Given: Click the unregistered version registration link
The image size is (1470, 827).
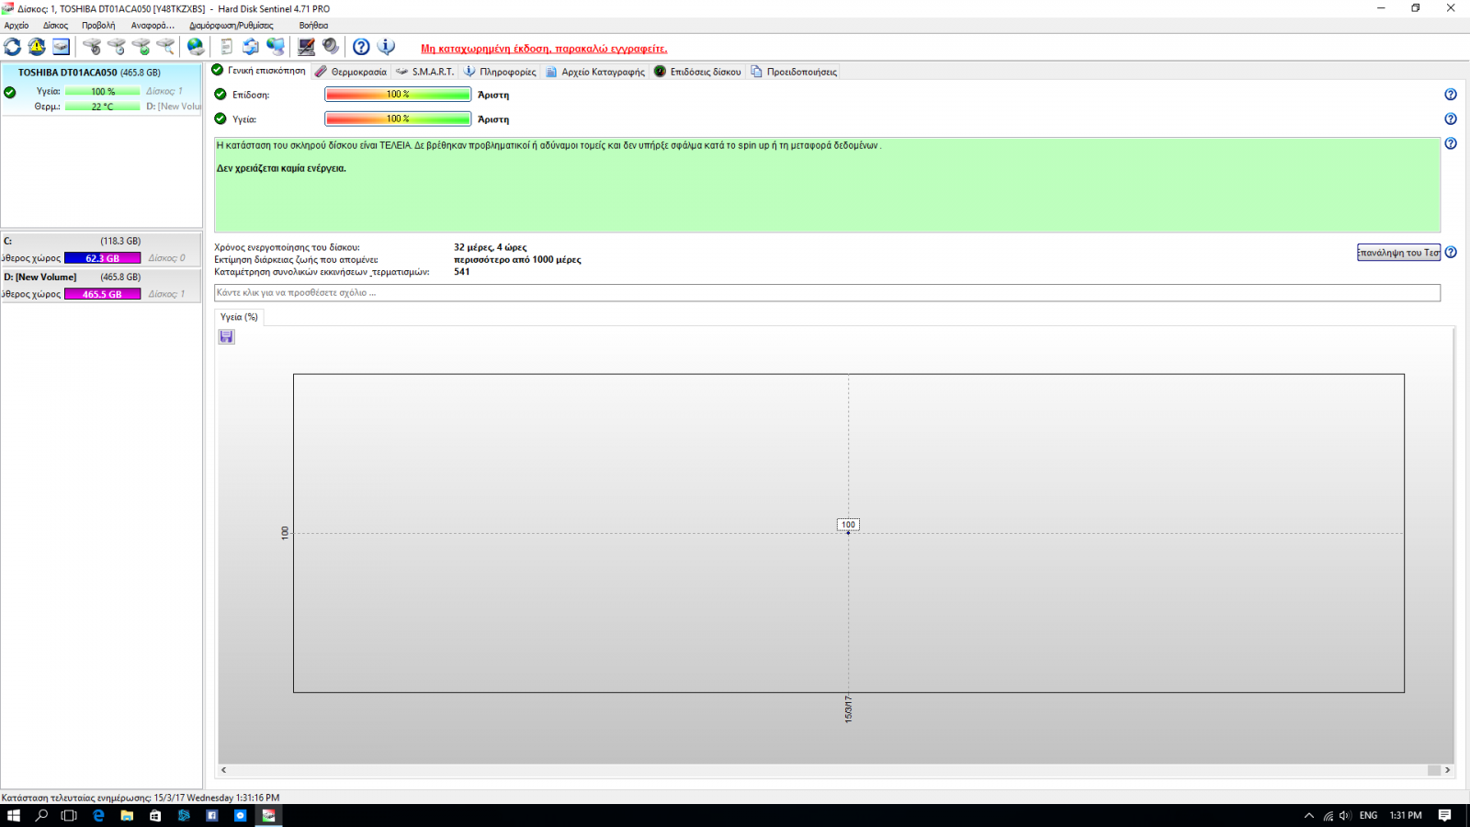Looking at the screenshot, I should click(544, 49).
